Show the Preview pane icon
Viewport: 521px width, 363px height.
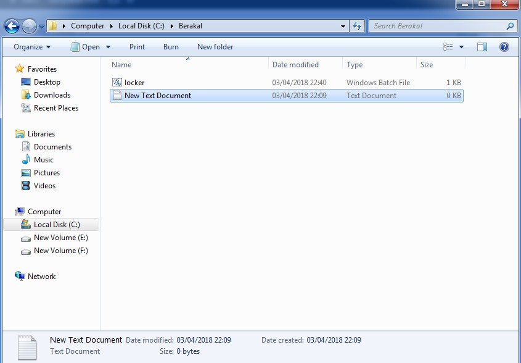[481, 47]
